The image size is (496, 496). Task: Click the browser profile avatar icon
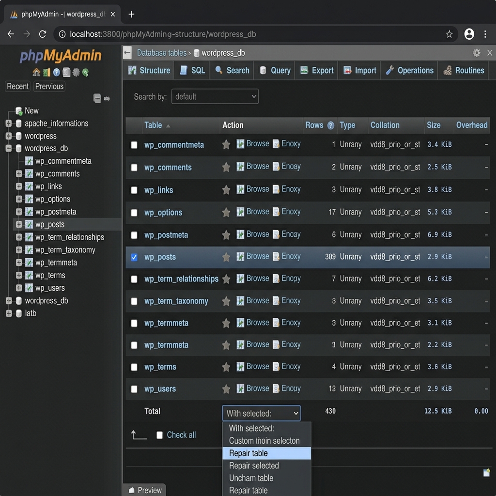[469, 34]
